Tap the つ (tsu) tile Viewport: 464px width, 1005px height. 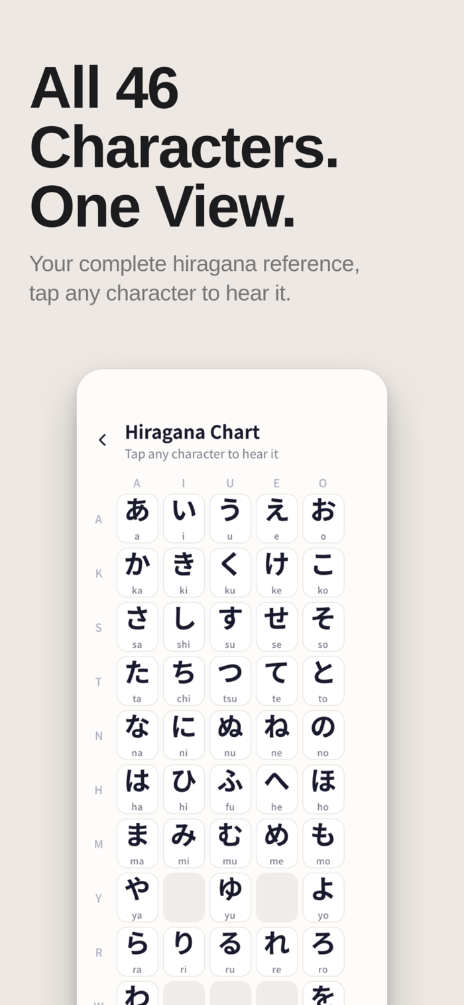(x=230, y=681)
